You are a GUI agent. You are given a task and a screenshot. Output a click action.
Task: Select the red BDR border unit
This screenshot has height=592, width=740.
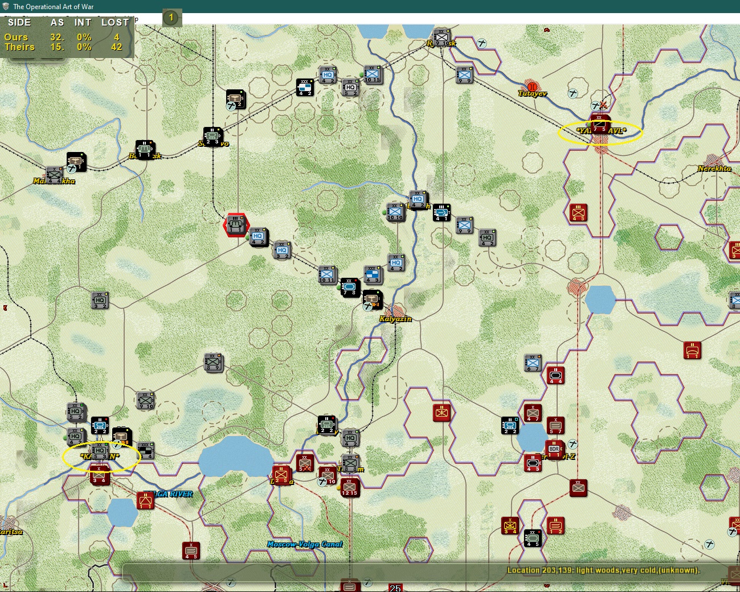554,449
